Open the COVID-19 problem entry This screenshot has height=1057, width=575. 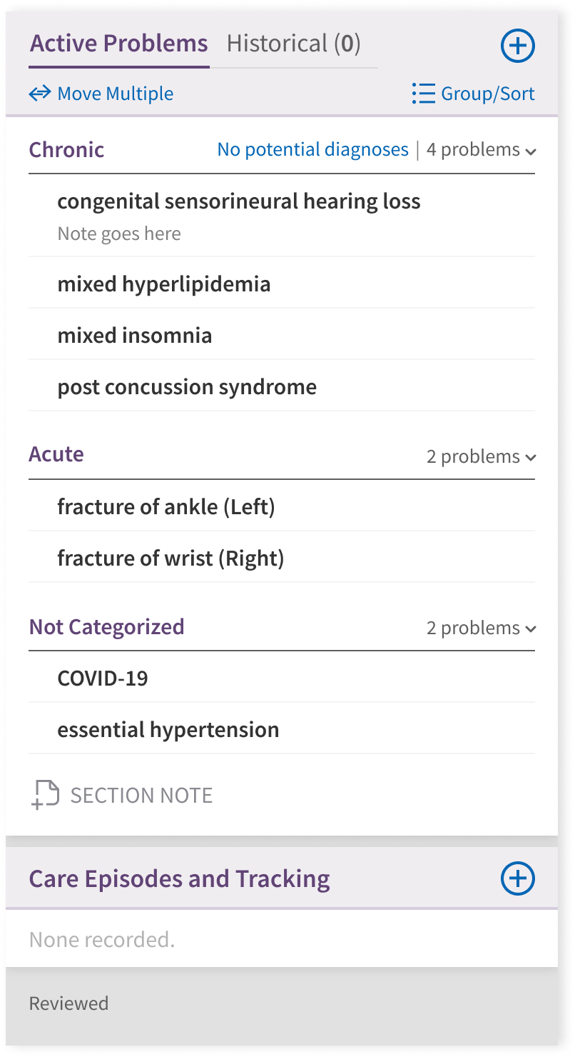[103, 678]
